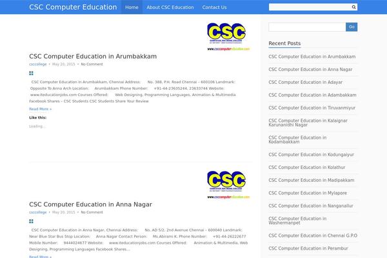Click the Like this: label
387x258 pixels.
pos(38,117)
